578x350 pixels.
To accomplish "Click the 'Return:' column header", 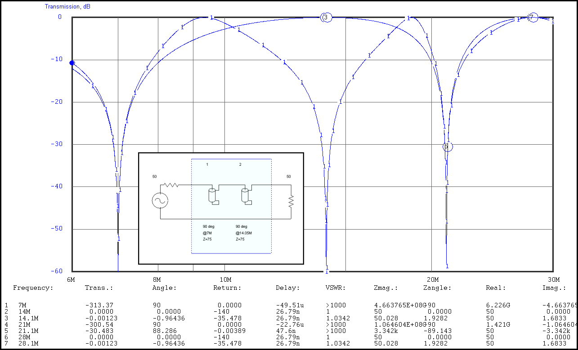I will (227, 288).
